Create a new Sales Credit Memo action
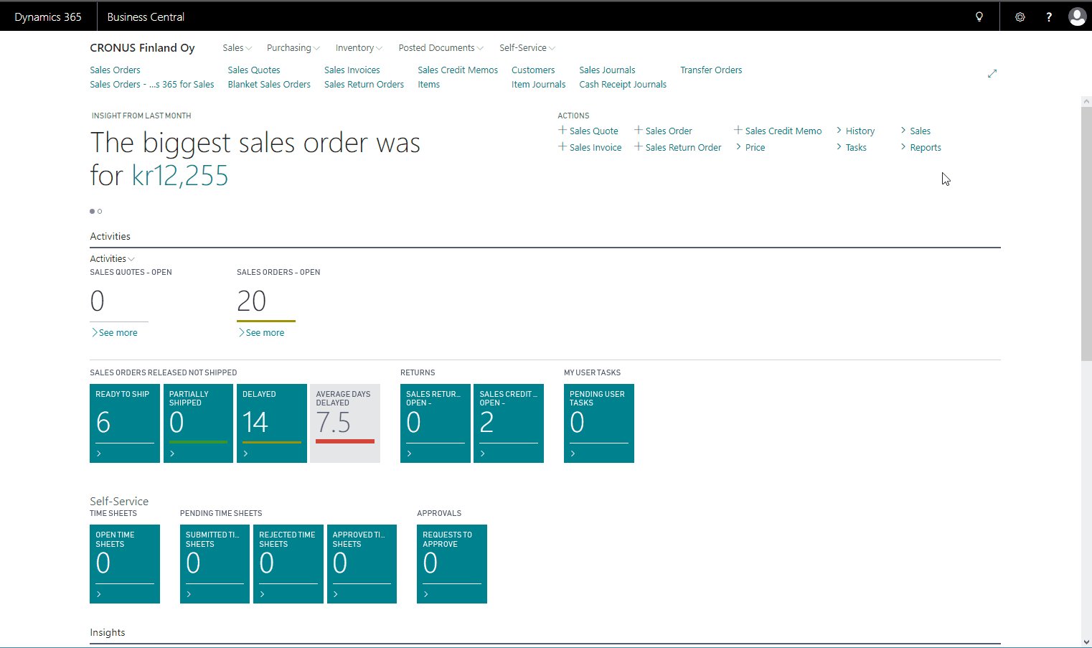 [x=783, y=131]
